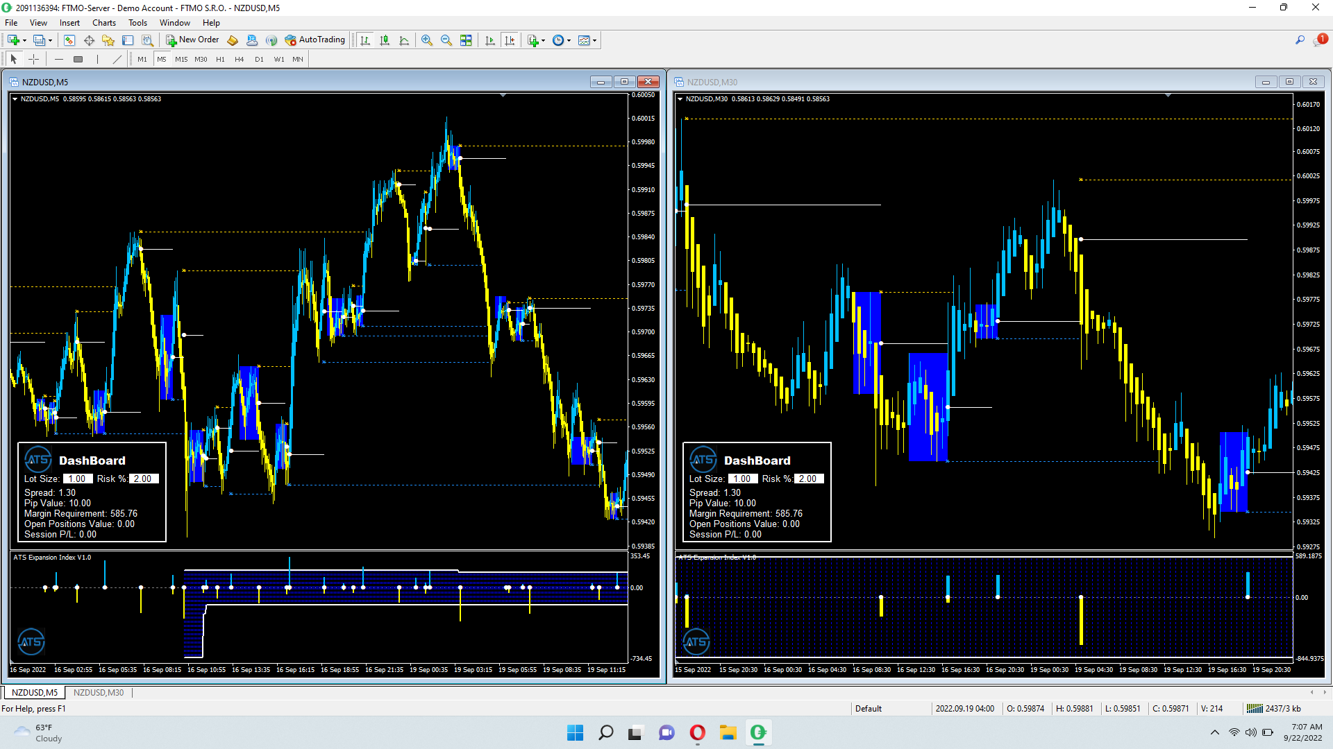Select the crosshair tool
1333x749 pixels.
click(x=33, y=59)
